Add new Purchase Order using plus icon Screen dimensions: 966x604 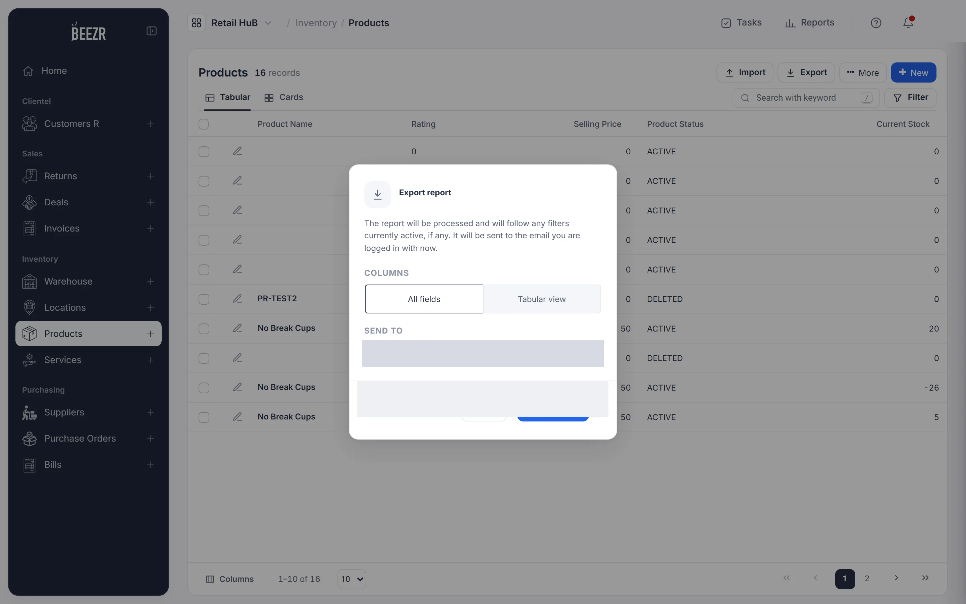(151, 439)
